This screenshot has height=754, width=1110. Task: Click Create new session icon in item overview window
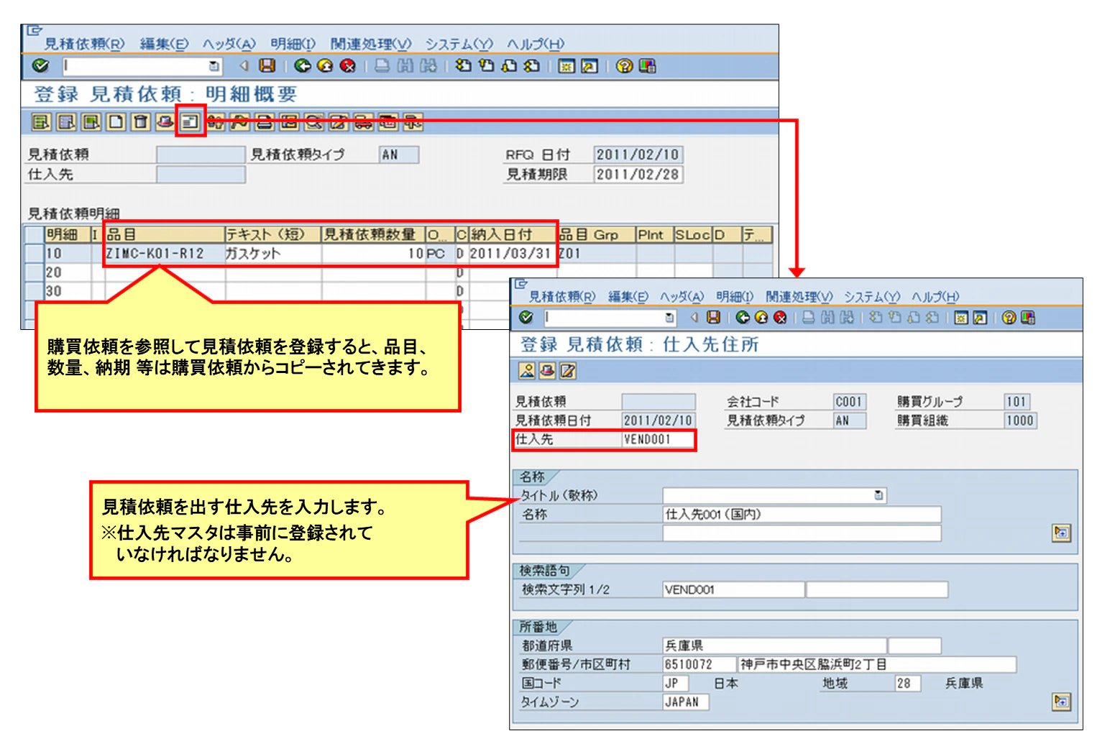click(567, 66)
